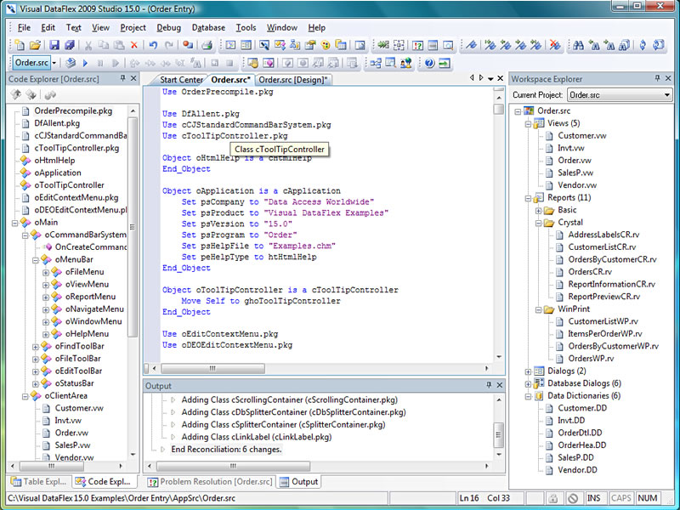This screenshot has width=680, height=510.
Task: Toggle auto-hide pin on Workspace Explorer
Action: pyautogui.click(x=657, y=79)
